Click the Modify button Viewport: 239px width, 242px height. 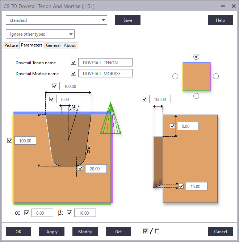pyautogui.click(x=85, y=231)
